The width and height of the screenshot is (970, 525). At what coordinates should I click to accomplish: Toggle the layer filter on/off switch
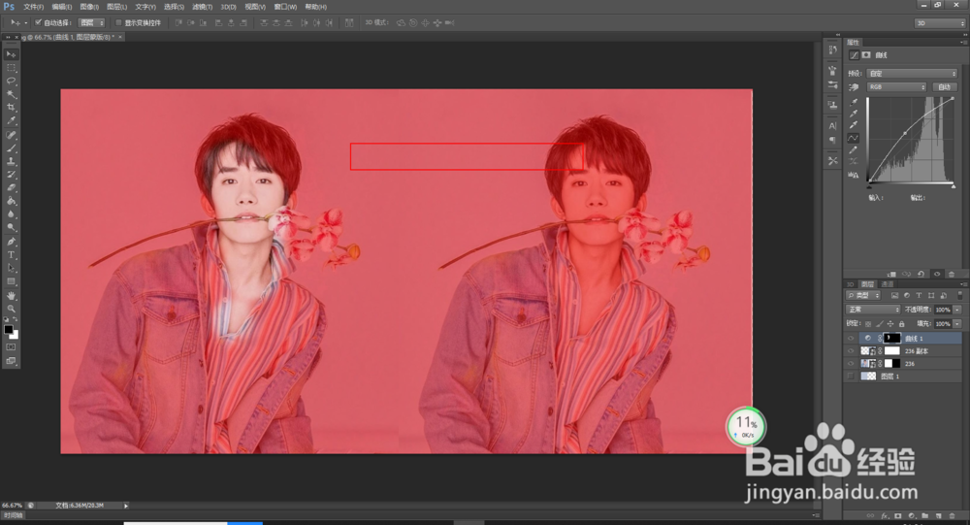point(960,295)
